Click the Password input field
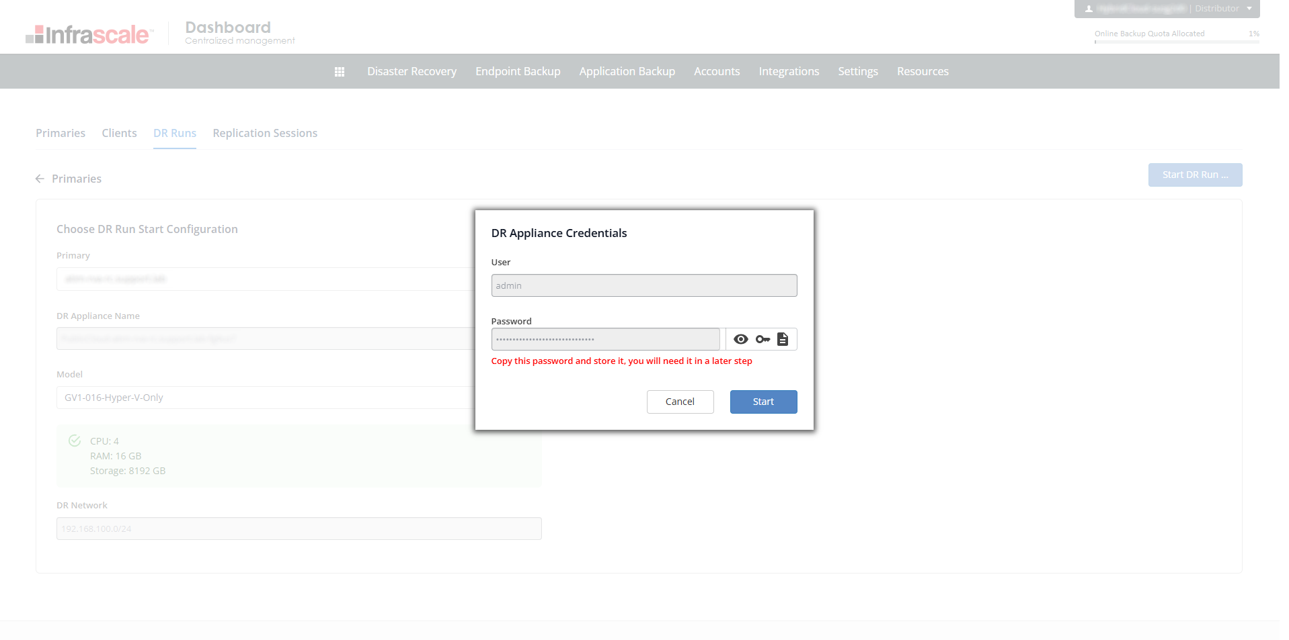 [x=605, y=339]
